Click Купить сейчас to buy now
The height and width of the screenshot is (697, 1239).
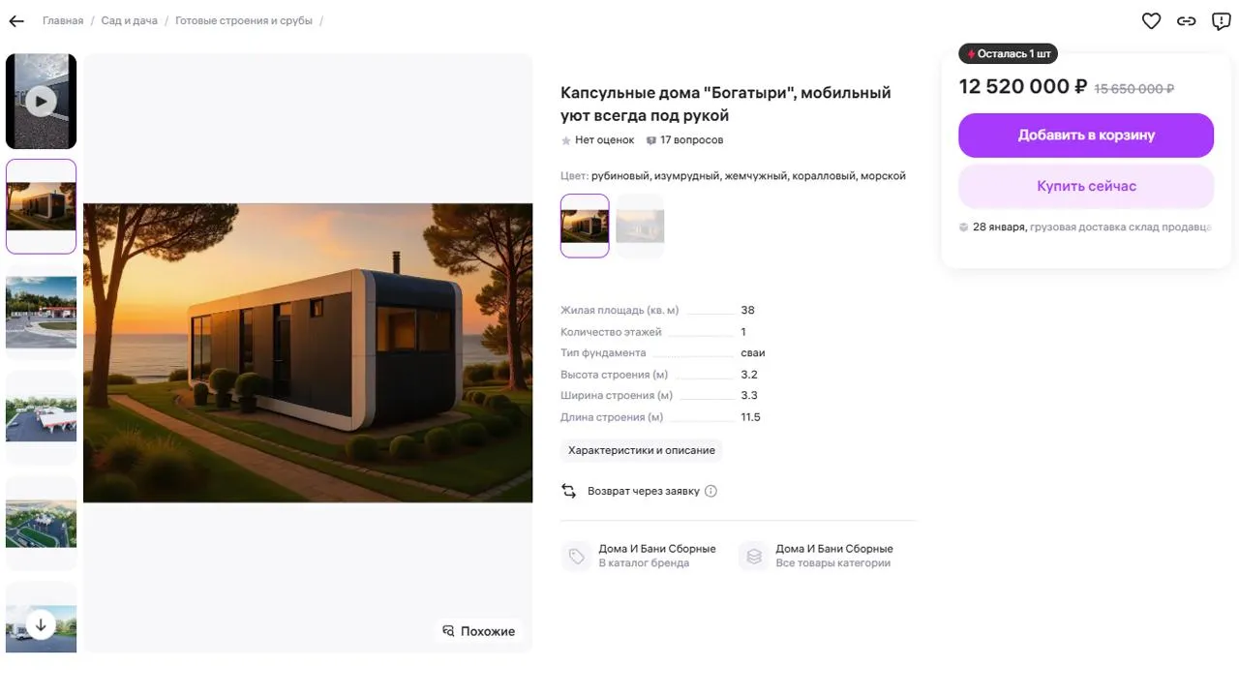1085,186
